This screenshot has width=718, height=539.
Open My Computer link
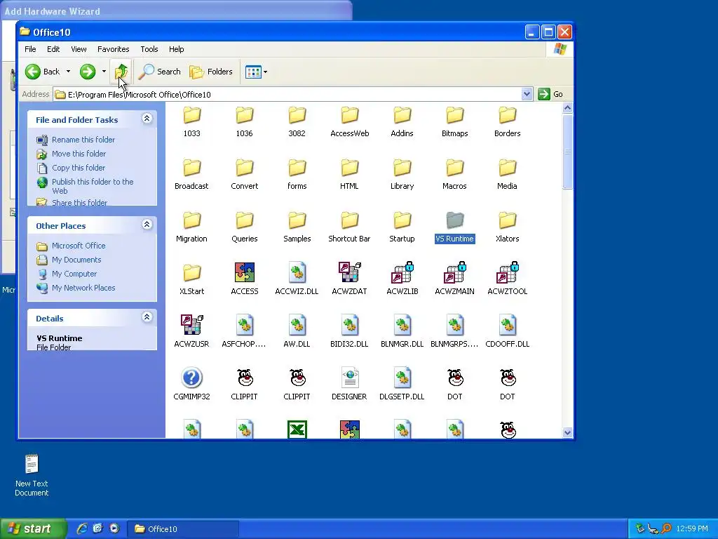point(74,274)
